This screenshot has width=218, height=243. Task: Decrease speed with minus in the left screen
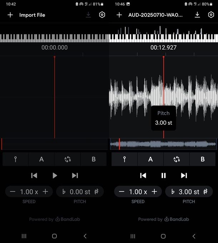pyautogui.click(x=13, y=192)
